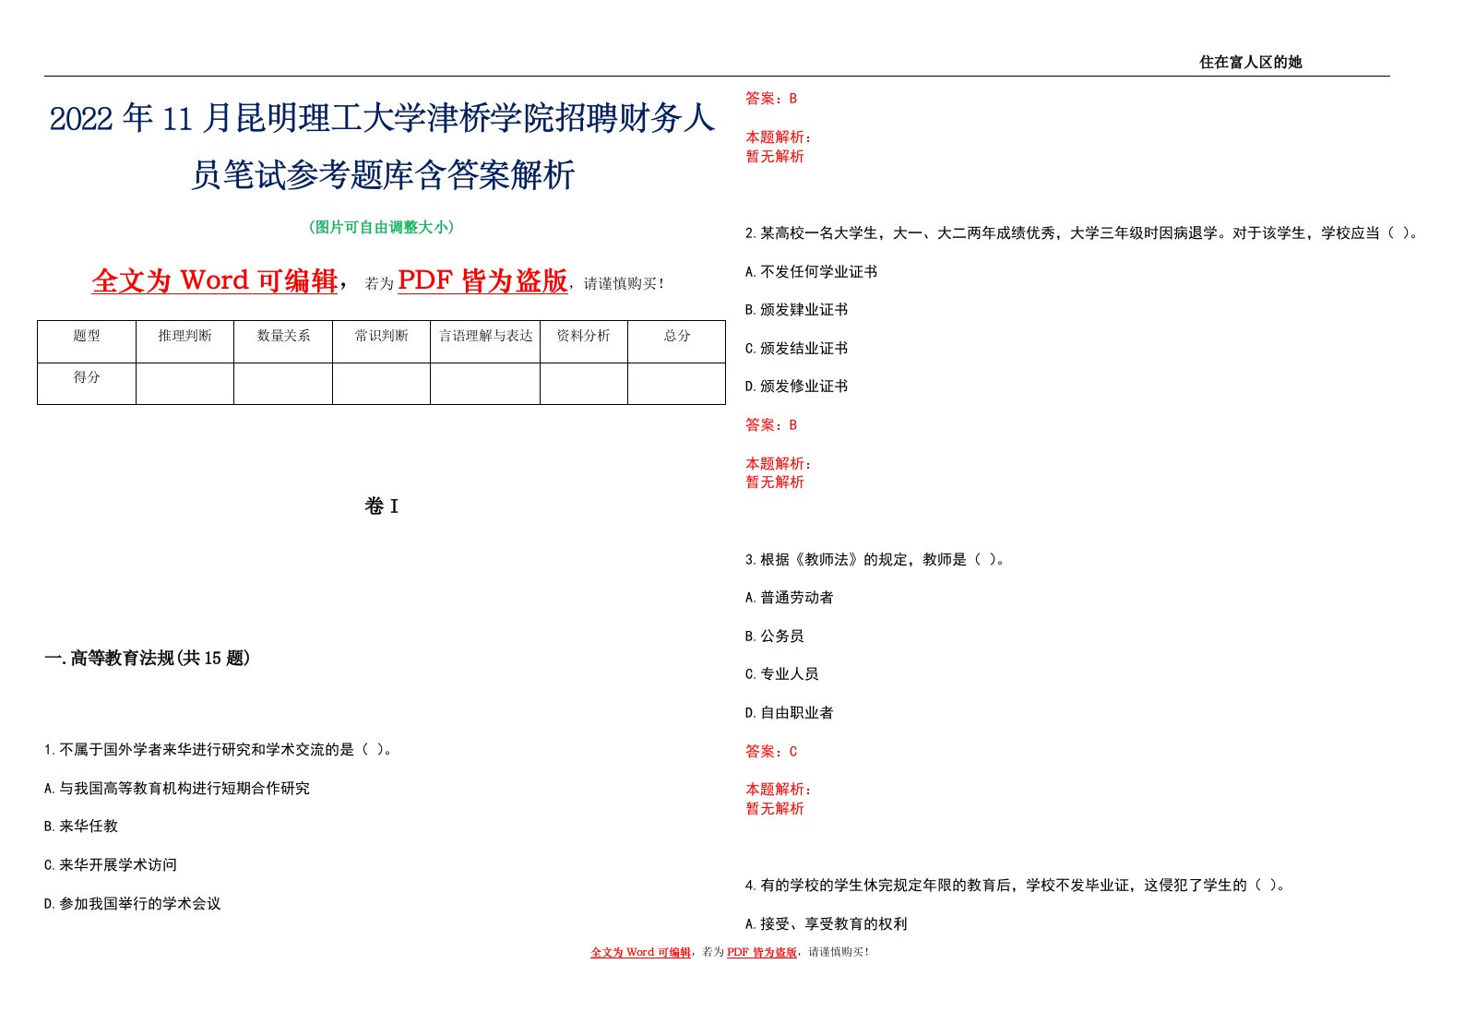Select option C 颁发结业证书
The height and width of the screenshot is (1035, 1464).
(797, 349)
